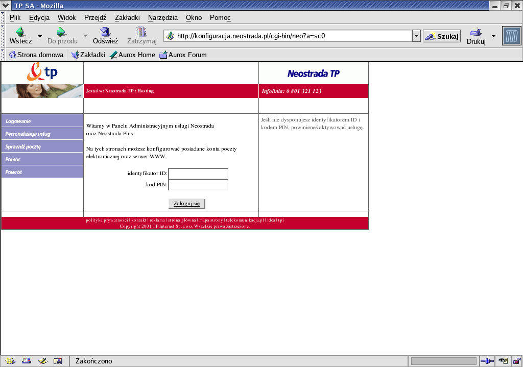Click the security padlock status icon
The width and height of the screenshot is (523, 367).
[x=517, y=361]
